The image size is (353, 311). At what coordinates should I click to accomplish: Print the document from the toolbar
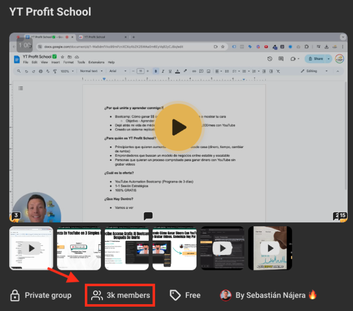(x=41, y=71)
